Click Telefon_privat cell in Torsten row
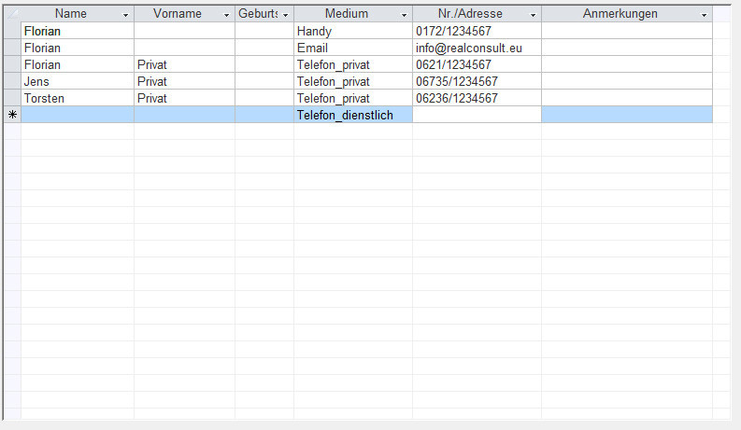This screenshot has height=430, width=741. (x=353, y=98)
